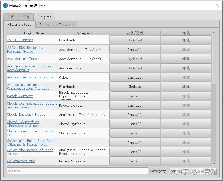Uninstall the Add and remove courtesy accidentals plugin

click(x=186, y=68)
